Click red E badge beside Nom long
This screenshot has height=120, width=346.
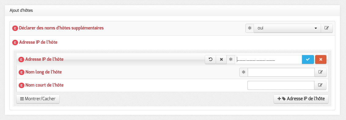pos(21,72)
